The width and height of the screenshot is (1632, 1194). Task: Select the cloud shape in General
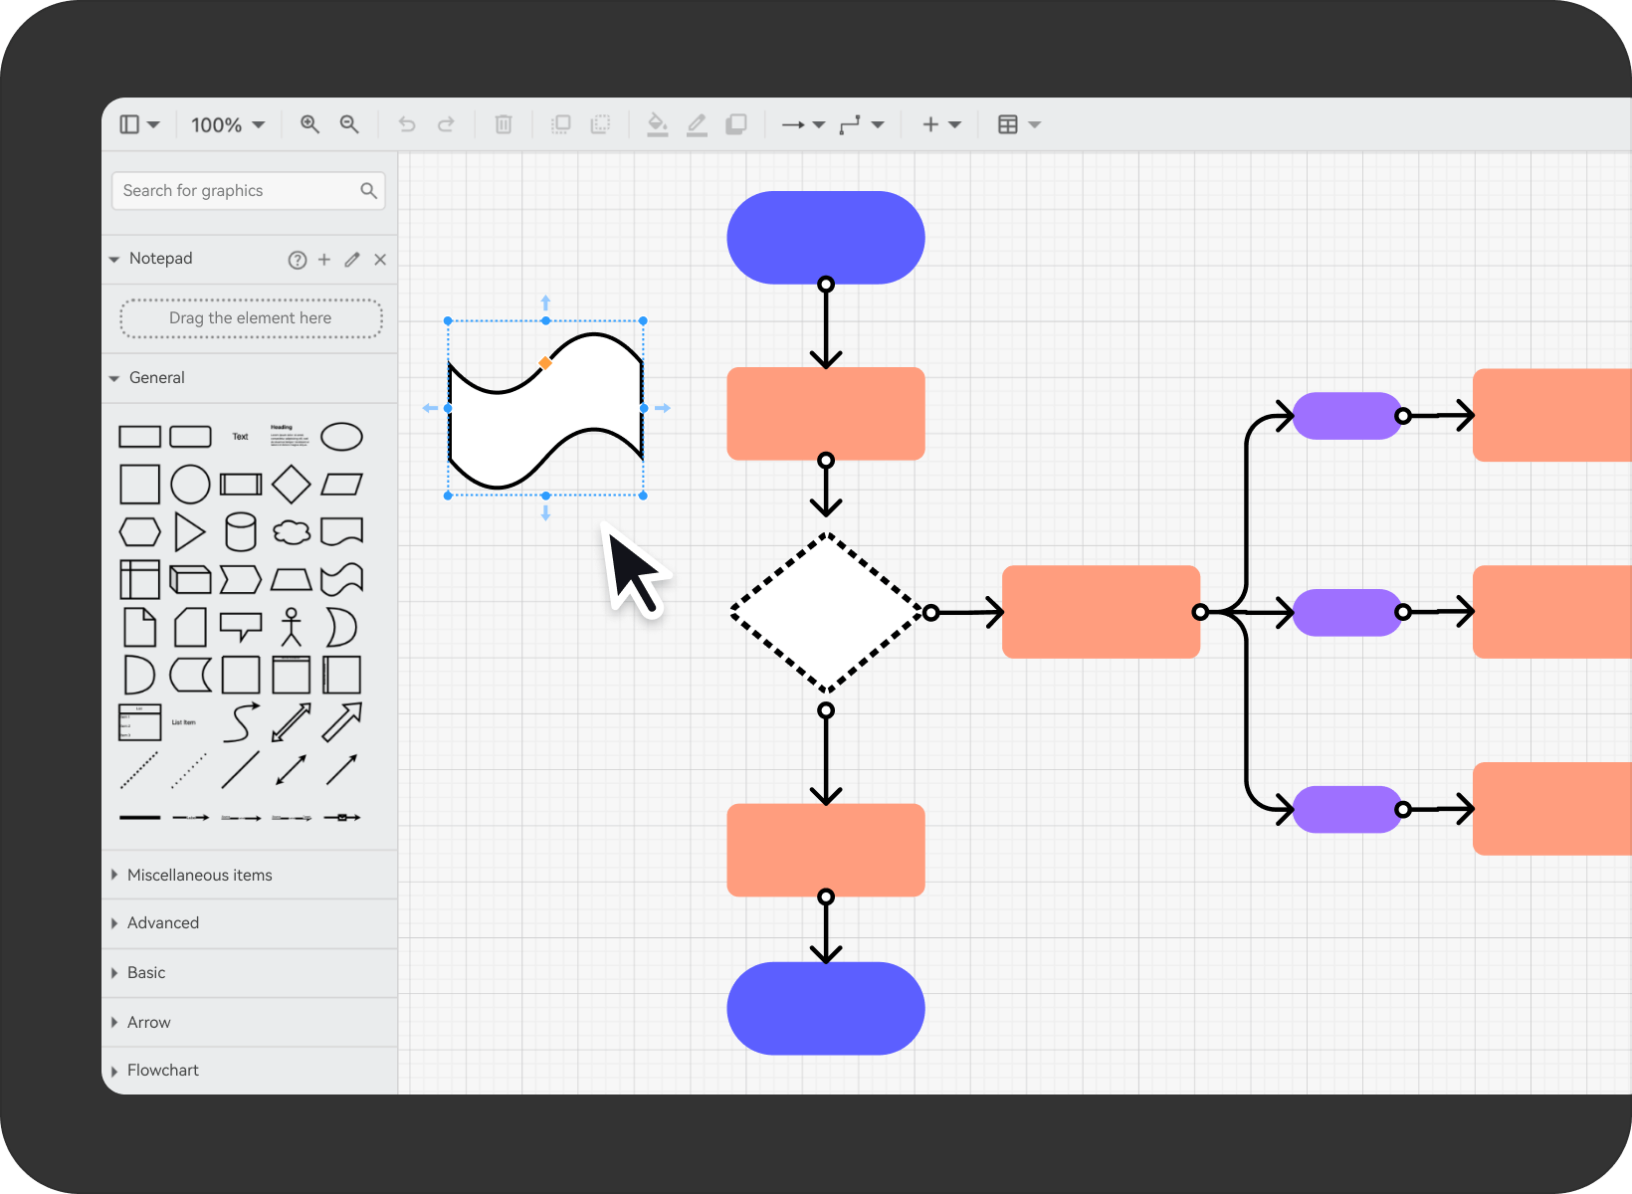292,532
